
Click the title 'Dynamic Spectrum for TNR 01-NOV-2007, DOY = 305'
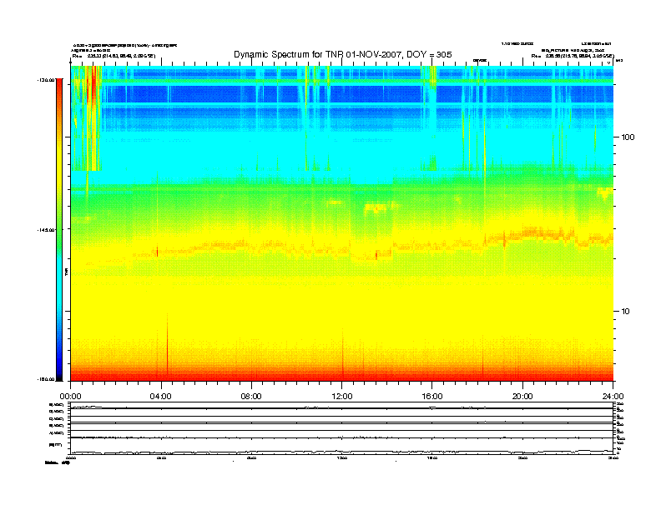tap(343, 54)
